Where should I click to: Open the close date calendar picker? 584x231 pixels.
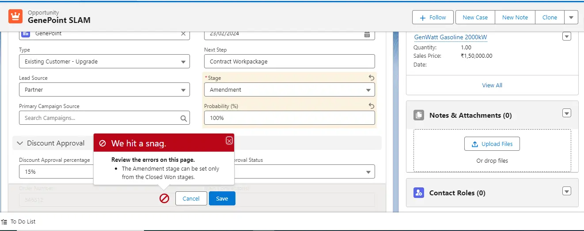point(367,34)
